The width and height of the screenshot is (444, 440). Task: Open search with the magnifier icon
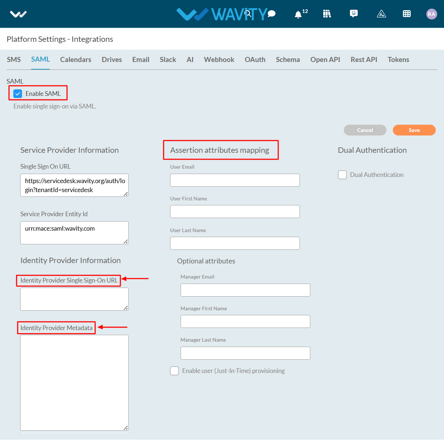(248, 14)
